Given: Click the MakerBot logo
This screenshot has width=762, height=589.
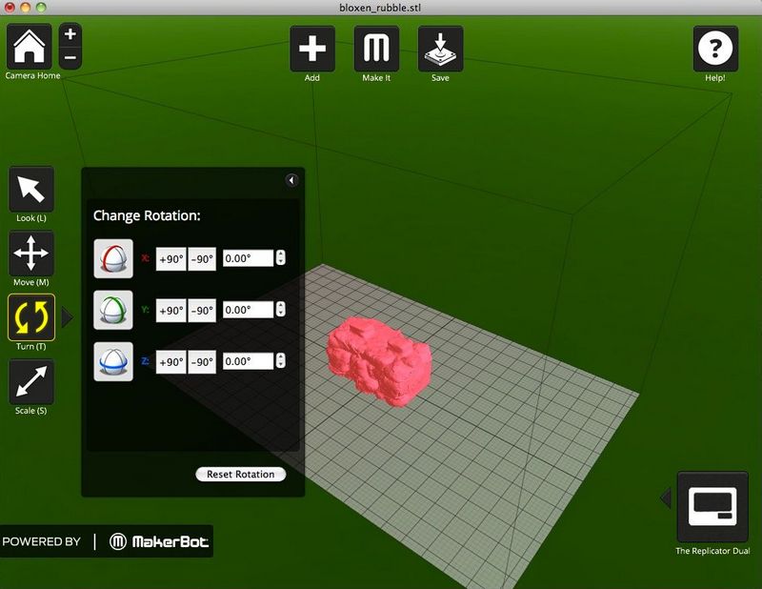Looking at the screenshot, I should [x=159, y=541].
